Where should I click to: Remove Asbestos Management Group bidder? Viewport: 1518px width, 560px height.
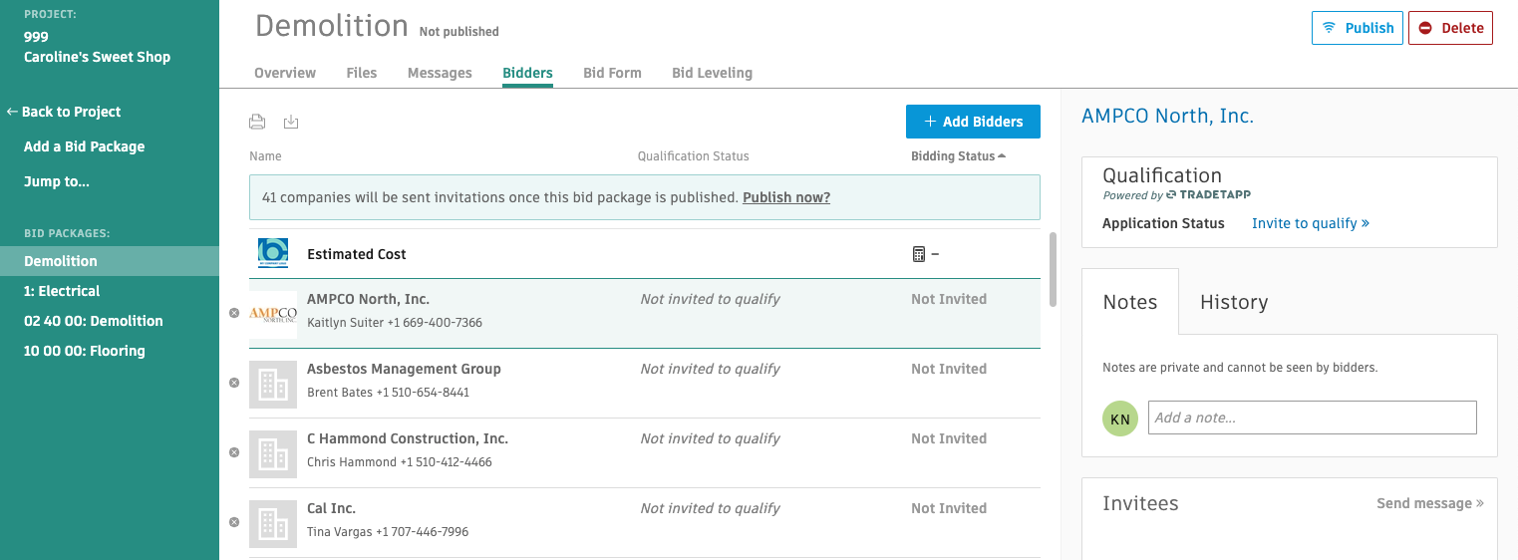click(234, 383)
